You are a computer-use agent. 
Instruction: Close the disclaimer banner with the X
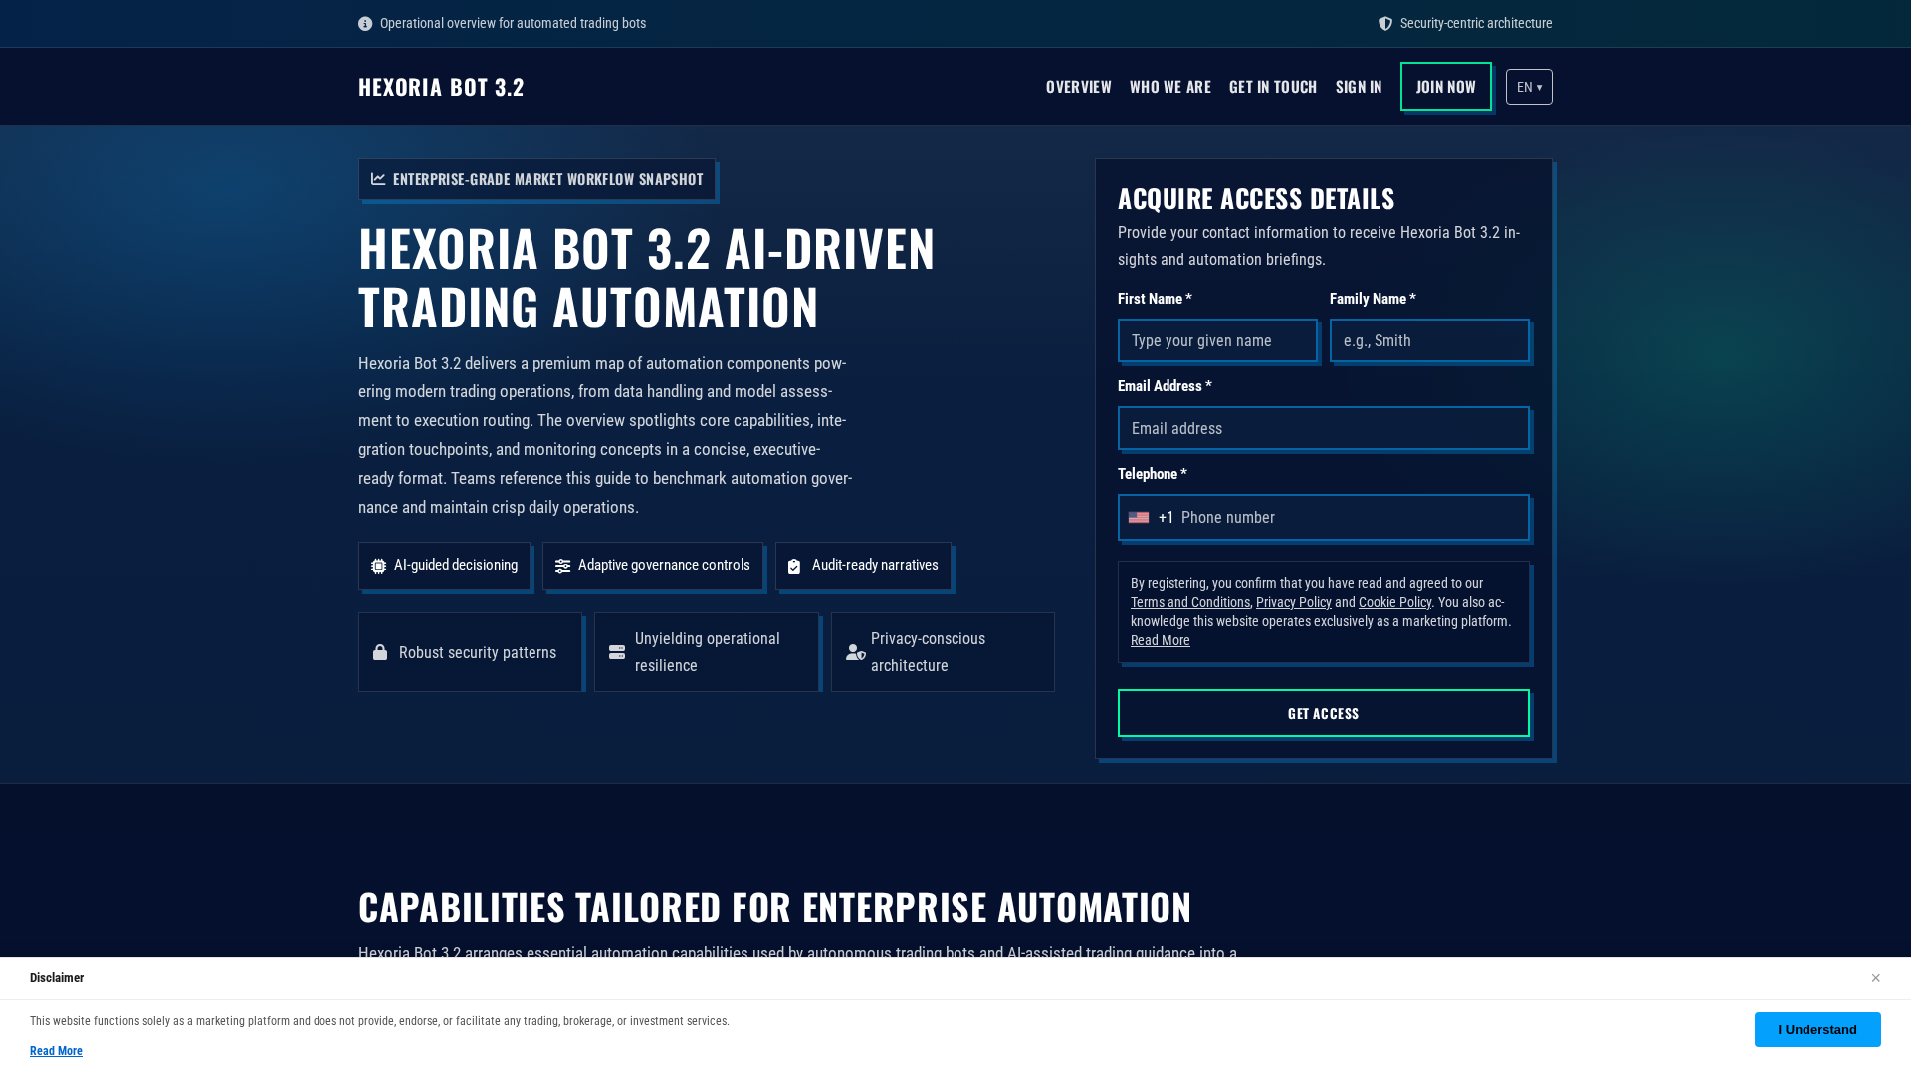pos(1875,978)
